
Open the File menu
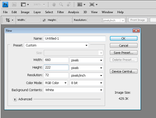5,12
